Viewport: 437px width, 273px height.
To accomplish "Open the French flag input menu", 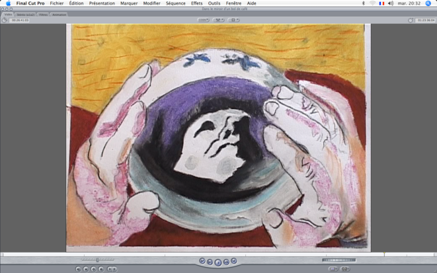I will click(381, 3).
